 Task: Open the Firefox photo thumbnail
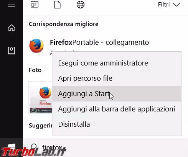(40, 97)
